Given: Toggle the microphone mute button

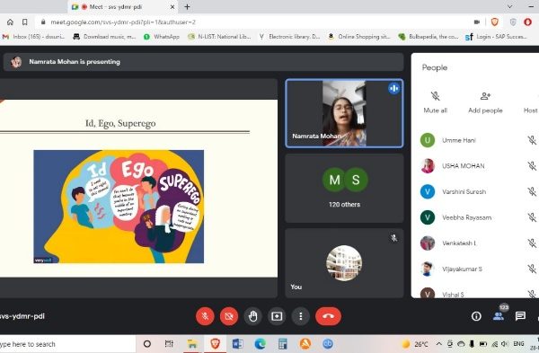Looking at the screenshot, I should click(x=205, y=316).
